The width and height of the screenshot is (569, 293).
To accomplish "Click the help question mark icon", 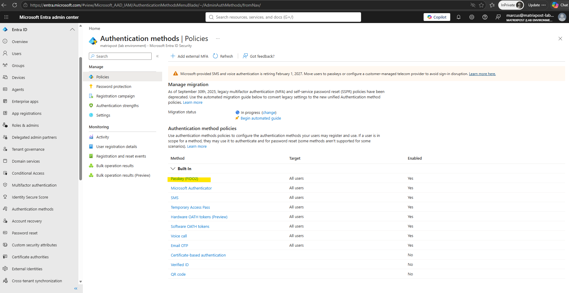I will coord(485,17).
